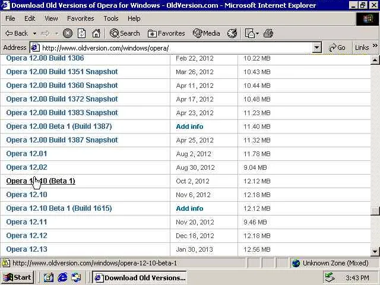Screen dimensions: 380x285
Task: Click Add info for Build 1615 Beta
Action: click(189, 208)
